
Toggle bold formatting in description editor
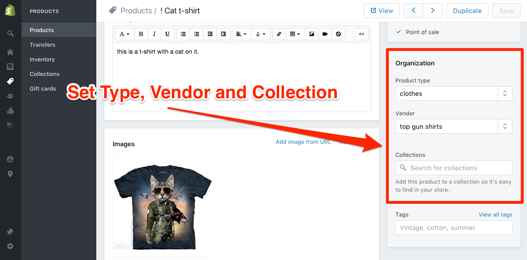click(x=141, y=34)
